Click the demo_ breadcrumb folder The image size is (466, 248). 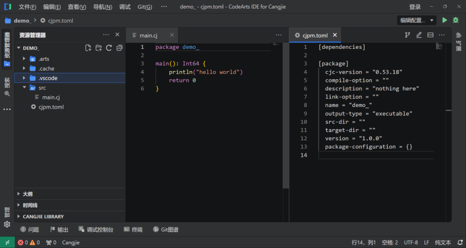(x=18, y=20)
